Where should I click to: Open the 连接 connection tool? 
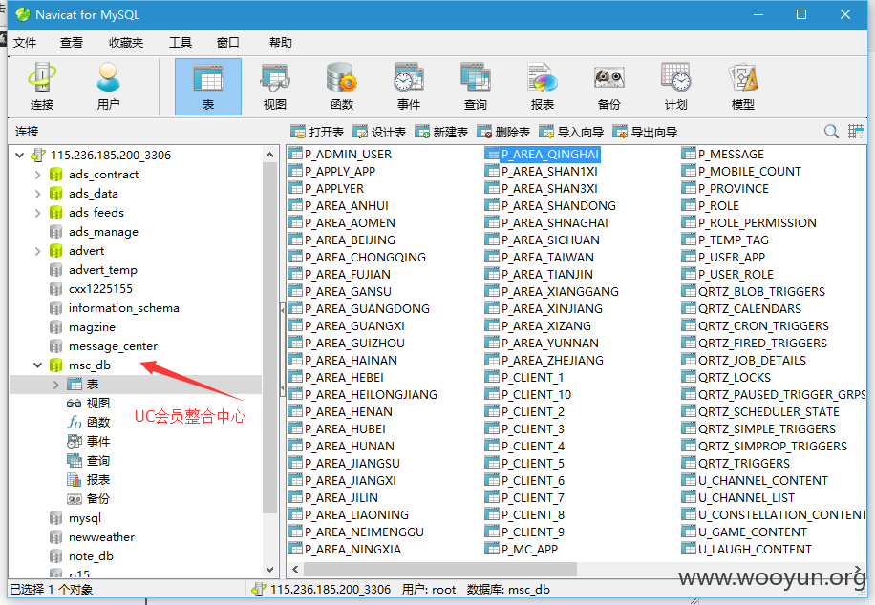click(42, 87)
